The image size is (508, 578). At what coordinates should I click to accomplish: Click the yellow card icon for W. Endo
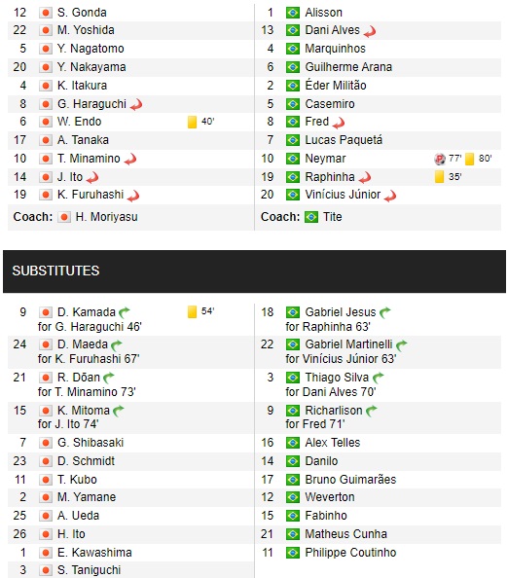[x=192, y=122]
